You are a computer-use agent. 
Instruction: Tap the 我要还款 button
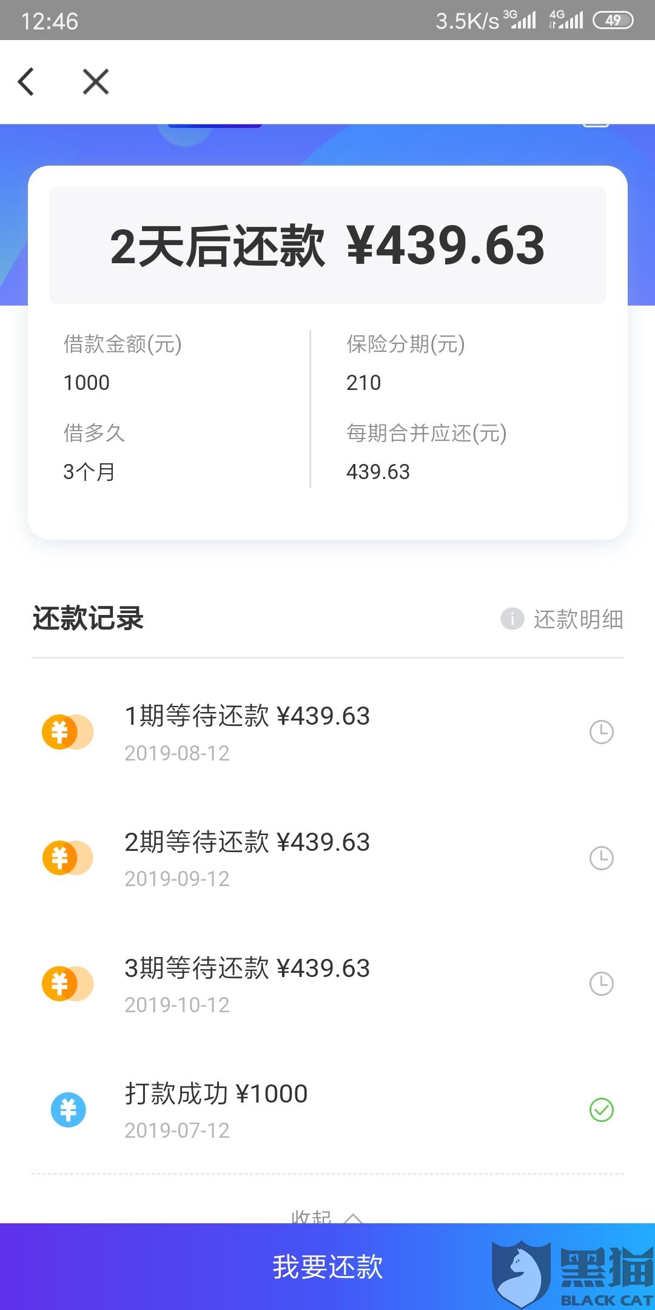[x=327, y=1266]
